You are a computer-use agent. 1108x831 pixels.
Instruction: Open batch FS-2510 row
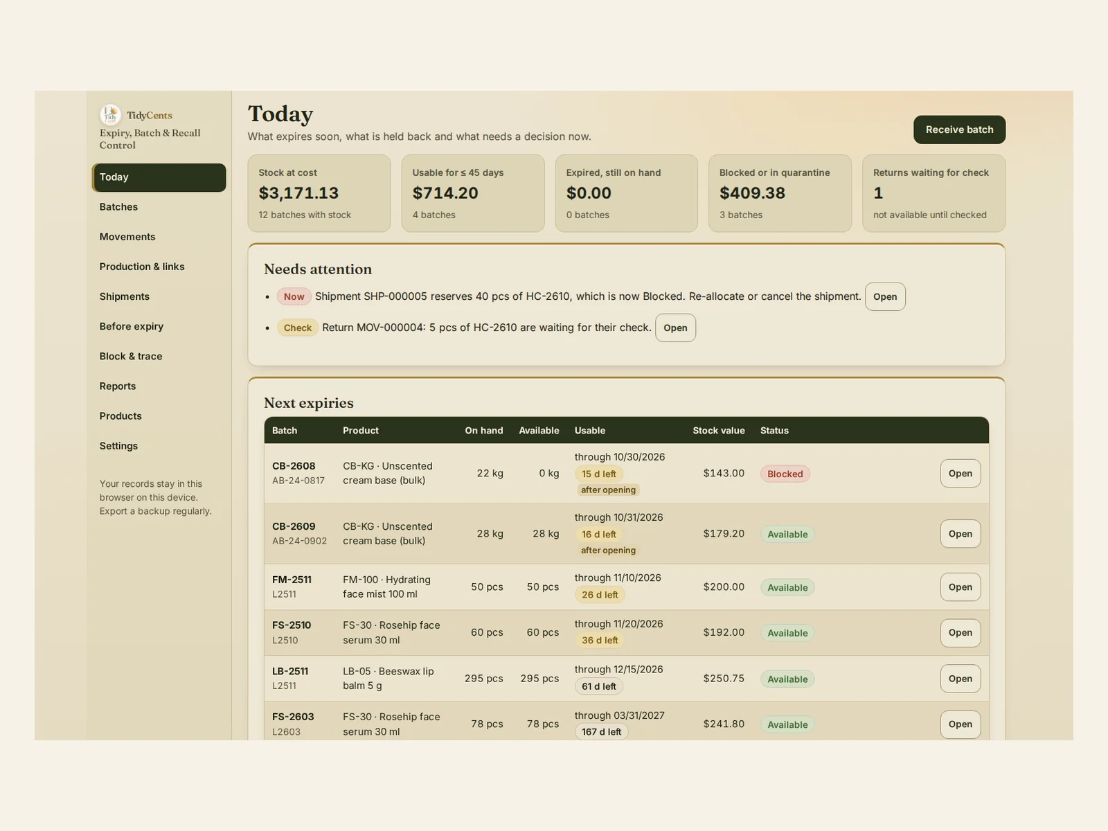[960, 633]
